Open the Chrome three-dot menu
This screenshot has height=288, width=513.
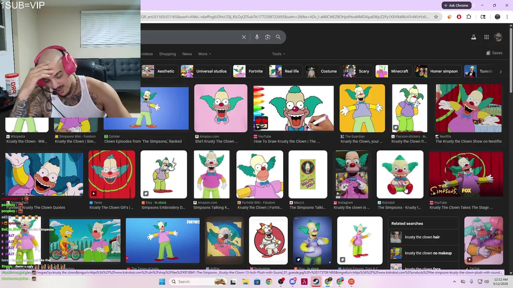(507, 17)
